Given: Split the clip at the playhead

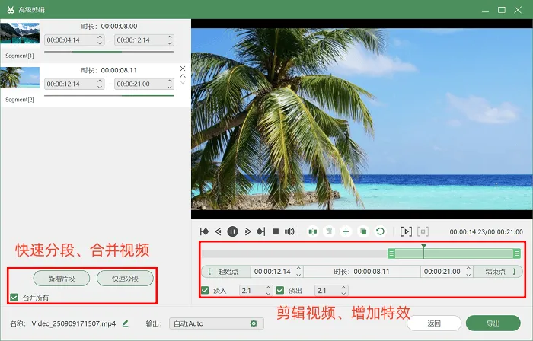Looking at the screenshot, I should 312,231.
